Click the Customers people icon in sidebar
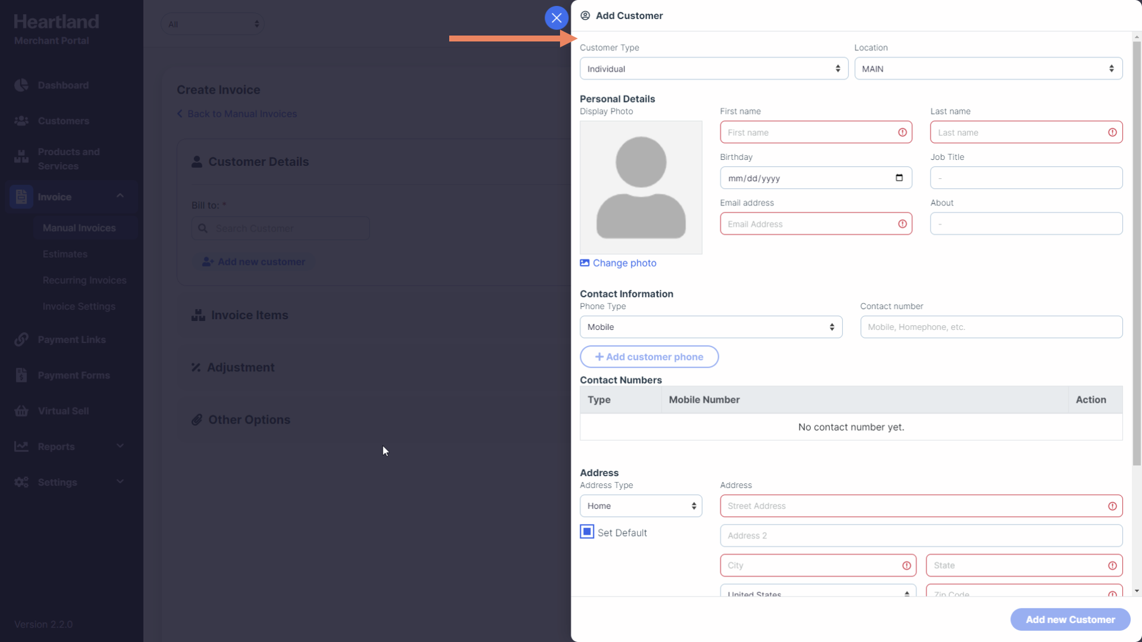 click(x=21, y=121)
